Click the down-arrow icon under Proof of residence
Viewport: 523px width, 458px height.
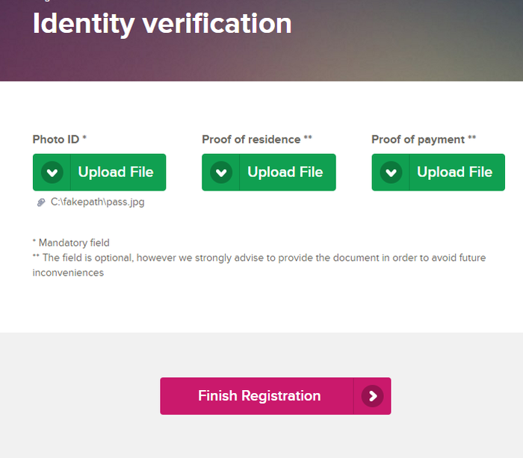pyautogui.click(x=221, y=173)
